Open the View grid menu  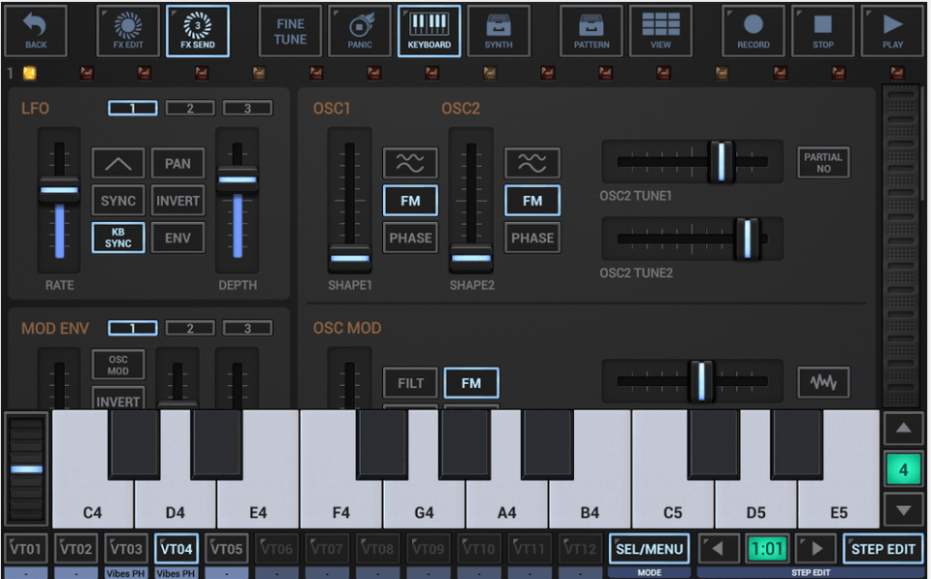click(660, 31)
